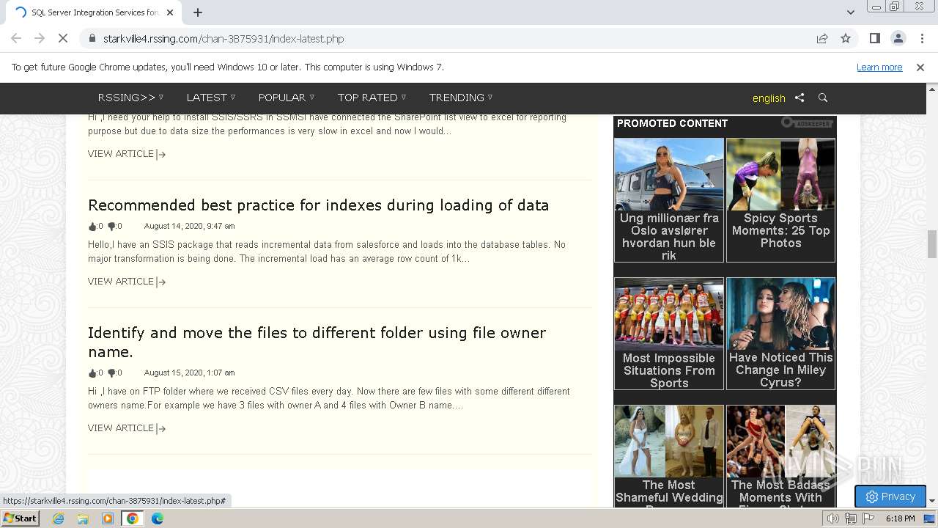Viewport: 938px width, 528px height.
Task: View article about installing SSIS/SSRS
Action: [x=127, y=154]
